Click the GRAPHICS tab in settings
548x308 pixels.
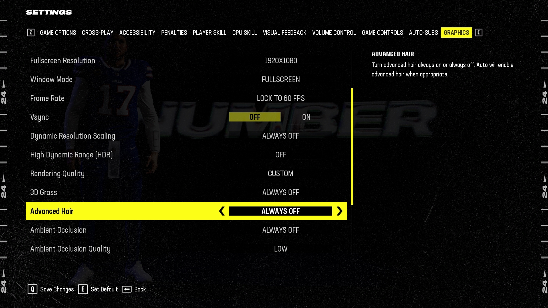pos(456,33)
